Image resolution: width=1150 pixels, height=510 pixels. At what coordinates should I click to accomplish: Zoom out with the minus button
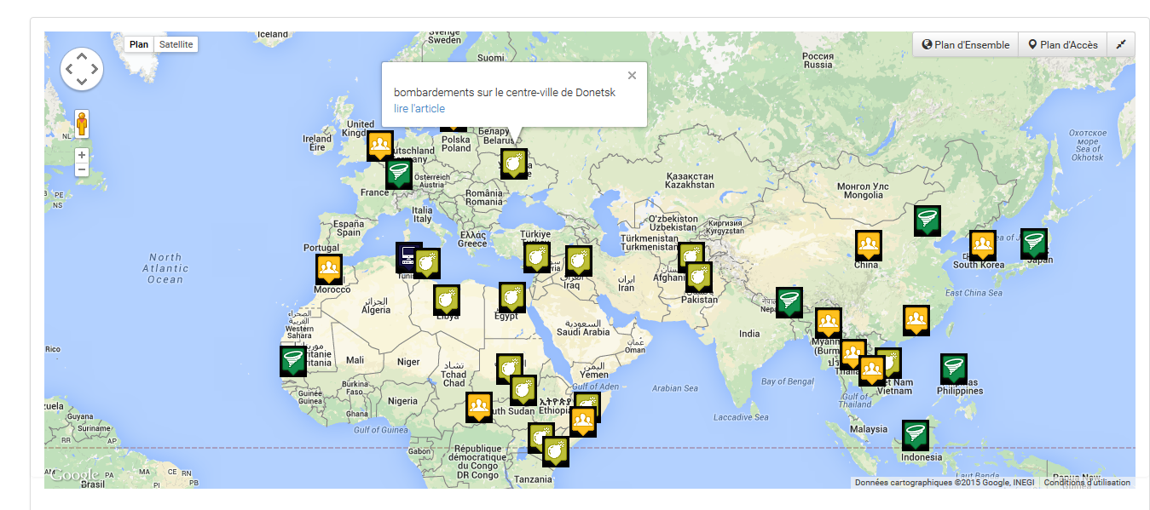82,169
